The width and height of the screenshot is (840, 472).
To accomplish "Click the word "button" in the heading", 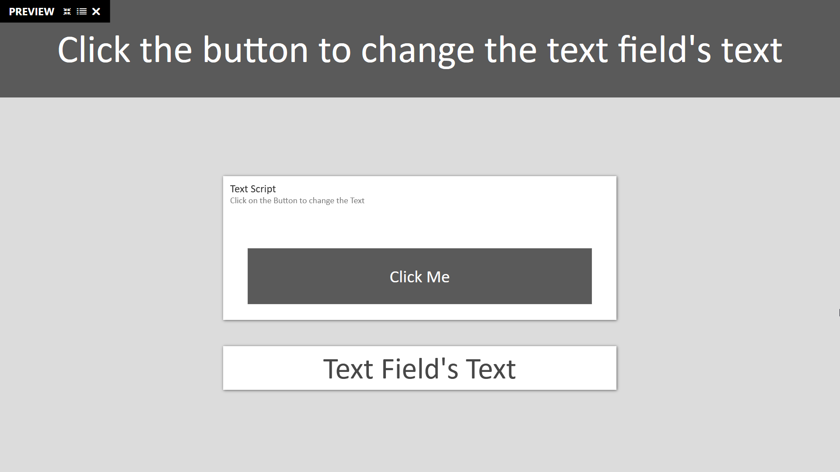I will click(255, 49).
